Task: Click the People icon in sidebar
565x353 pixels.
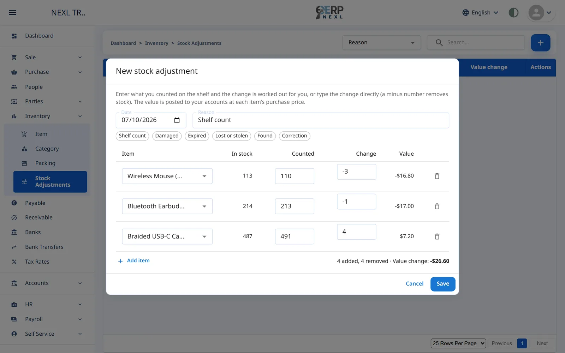Action: click(x=14, y=87)
